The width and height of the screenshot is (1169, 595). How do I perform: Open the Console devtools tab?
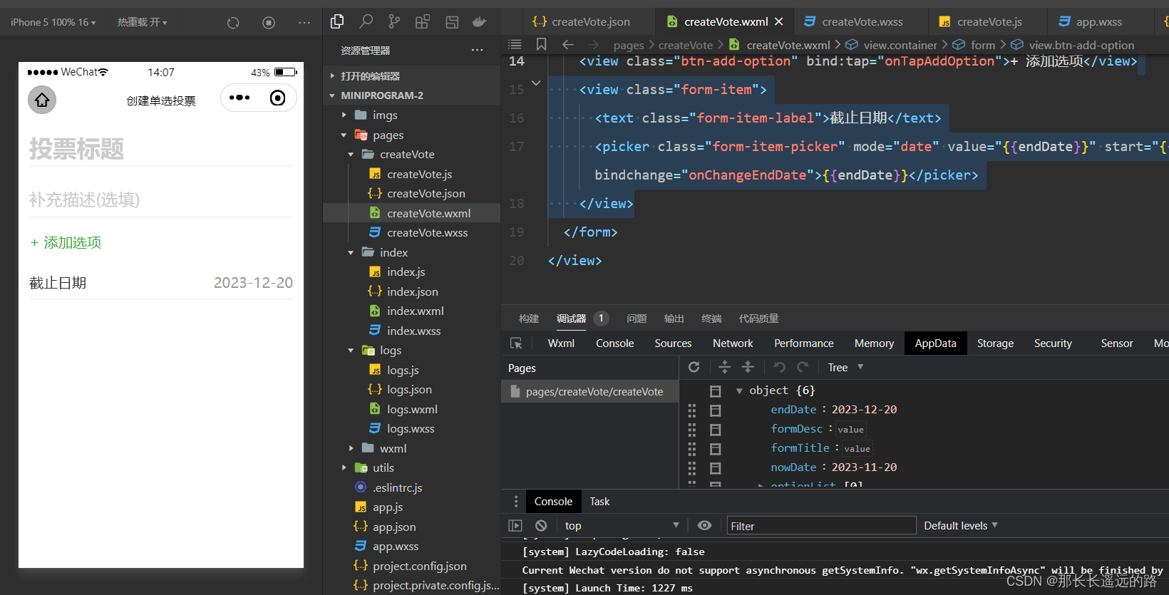pos(614,343)
